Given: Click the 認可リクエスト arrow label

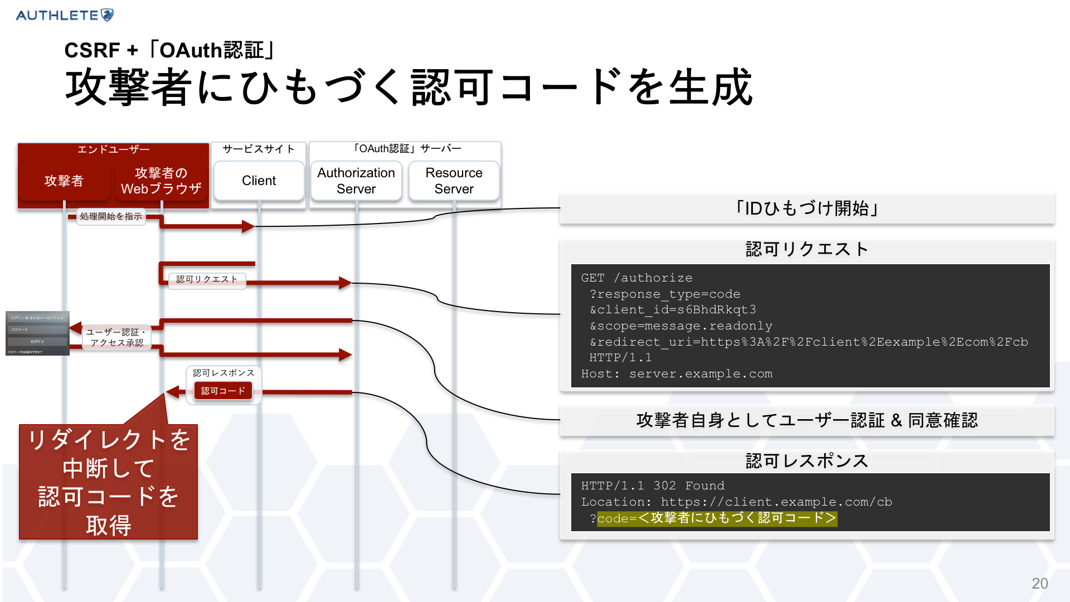Looking at the screenshot, I should (207, 279).
